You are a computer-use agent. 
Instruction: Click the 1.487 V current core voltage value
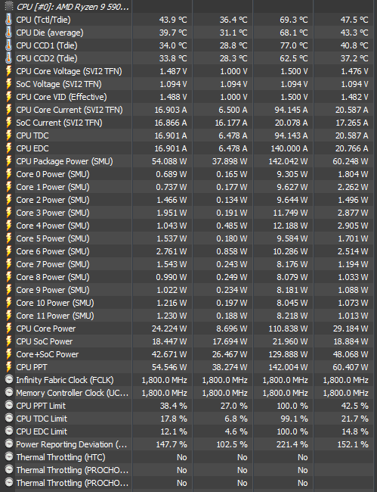pyautogui.click(x=174, y=71)
